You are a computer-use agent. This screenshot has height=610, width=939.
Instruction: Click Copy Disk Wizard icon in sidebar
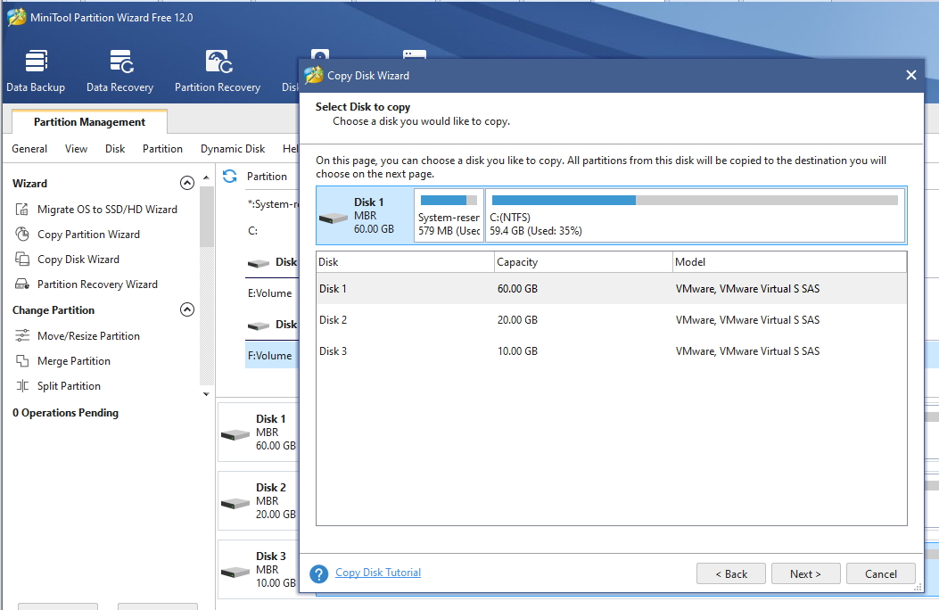(22, 260)
